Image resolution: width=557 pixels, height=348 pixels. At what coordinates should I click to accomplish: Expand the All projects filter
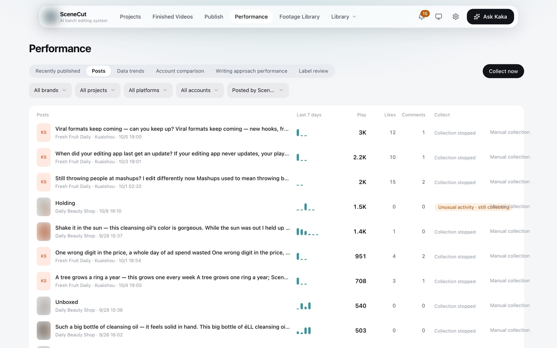click(98, 90)
